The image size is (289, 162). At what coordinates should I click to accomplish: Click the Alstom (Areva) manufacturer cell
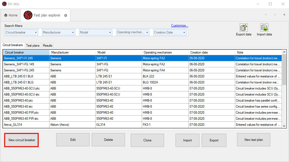[x=73, y=125]
